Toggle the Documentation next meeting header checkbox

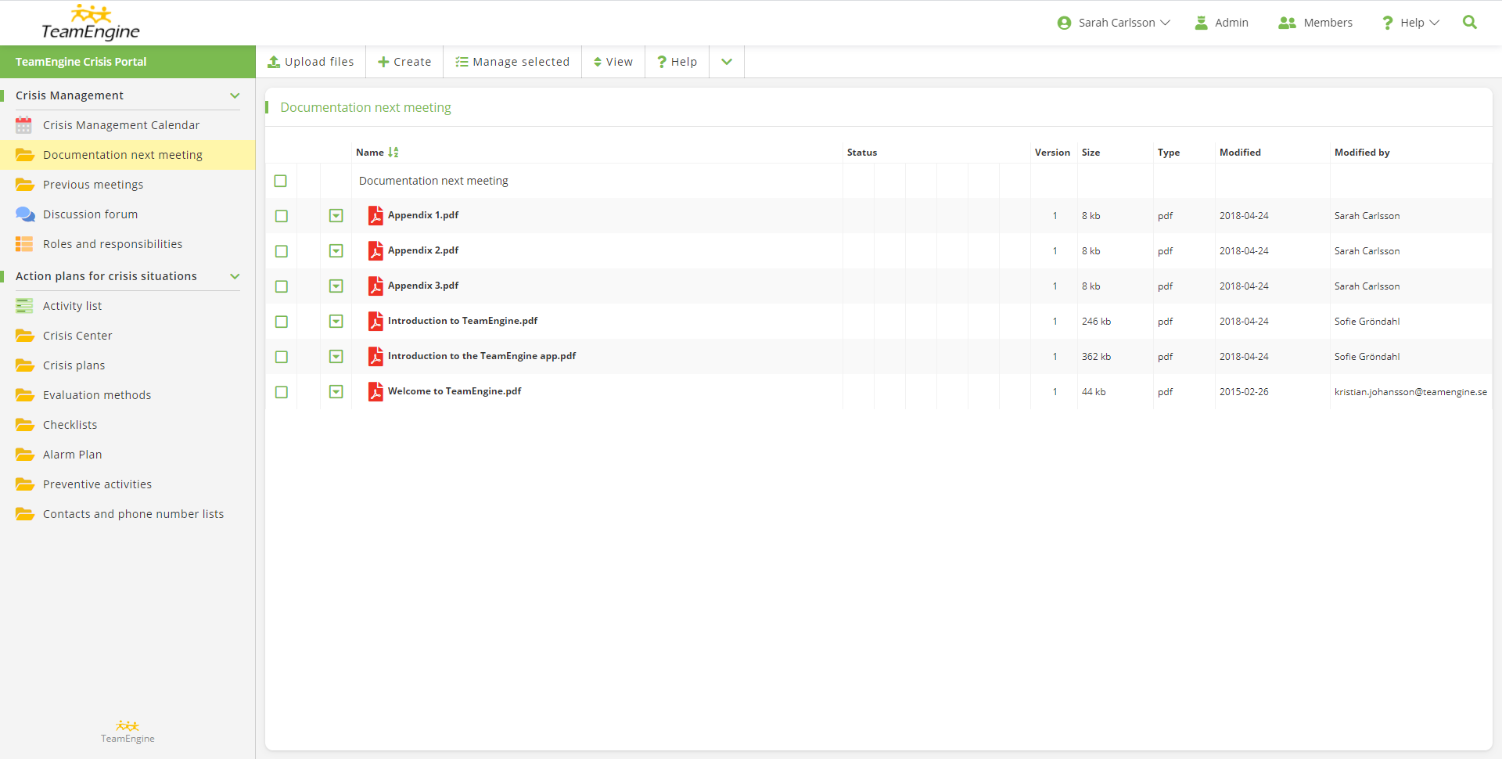(x=281, y=181)
